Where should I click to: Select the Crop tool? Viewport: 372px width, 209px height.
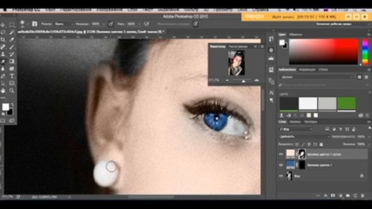[3, 39]
